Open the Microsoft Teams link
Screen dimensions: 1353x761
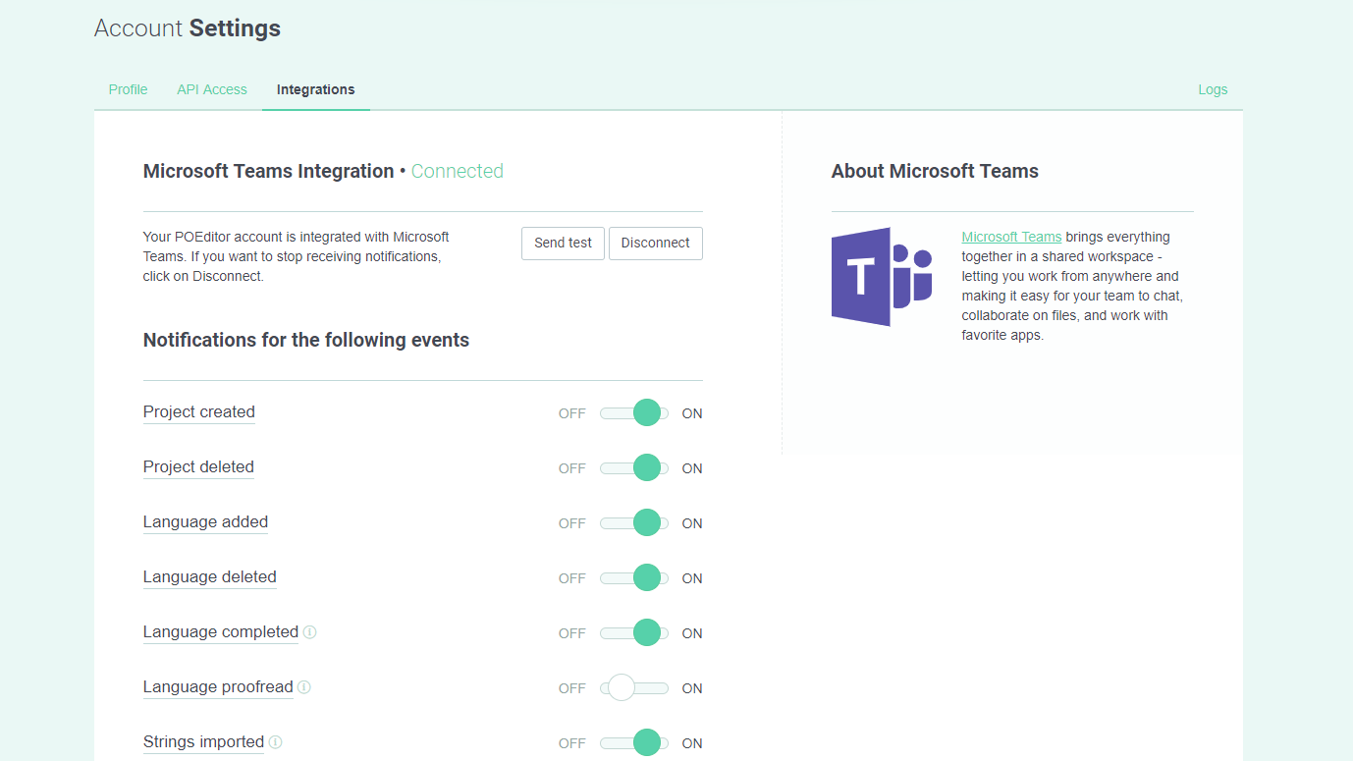coord(1011,237)
